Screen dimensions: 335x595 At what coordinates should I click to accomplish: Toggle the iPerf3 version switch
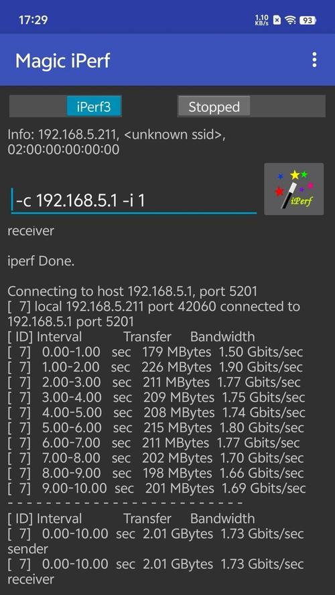coord(65,107)
